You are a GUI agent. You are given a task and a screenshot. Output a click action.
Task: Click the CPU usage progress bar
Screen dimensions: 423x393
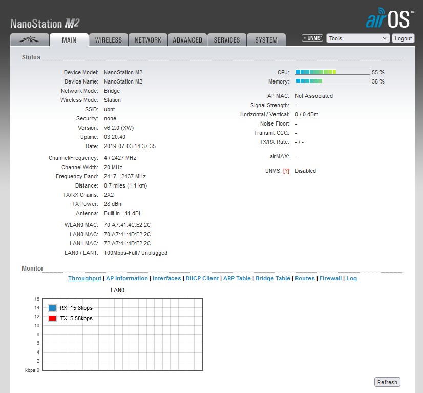click(x=332, y=72)
